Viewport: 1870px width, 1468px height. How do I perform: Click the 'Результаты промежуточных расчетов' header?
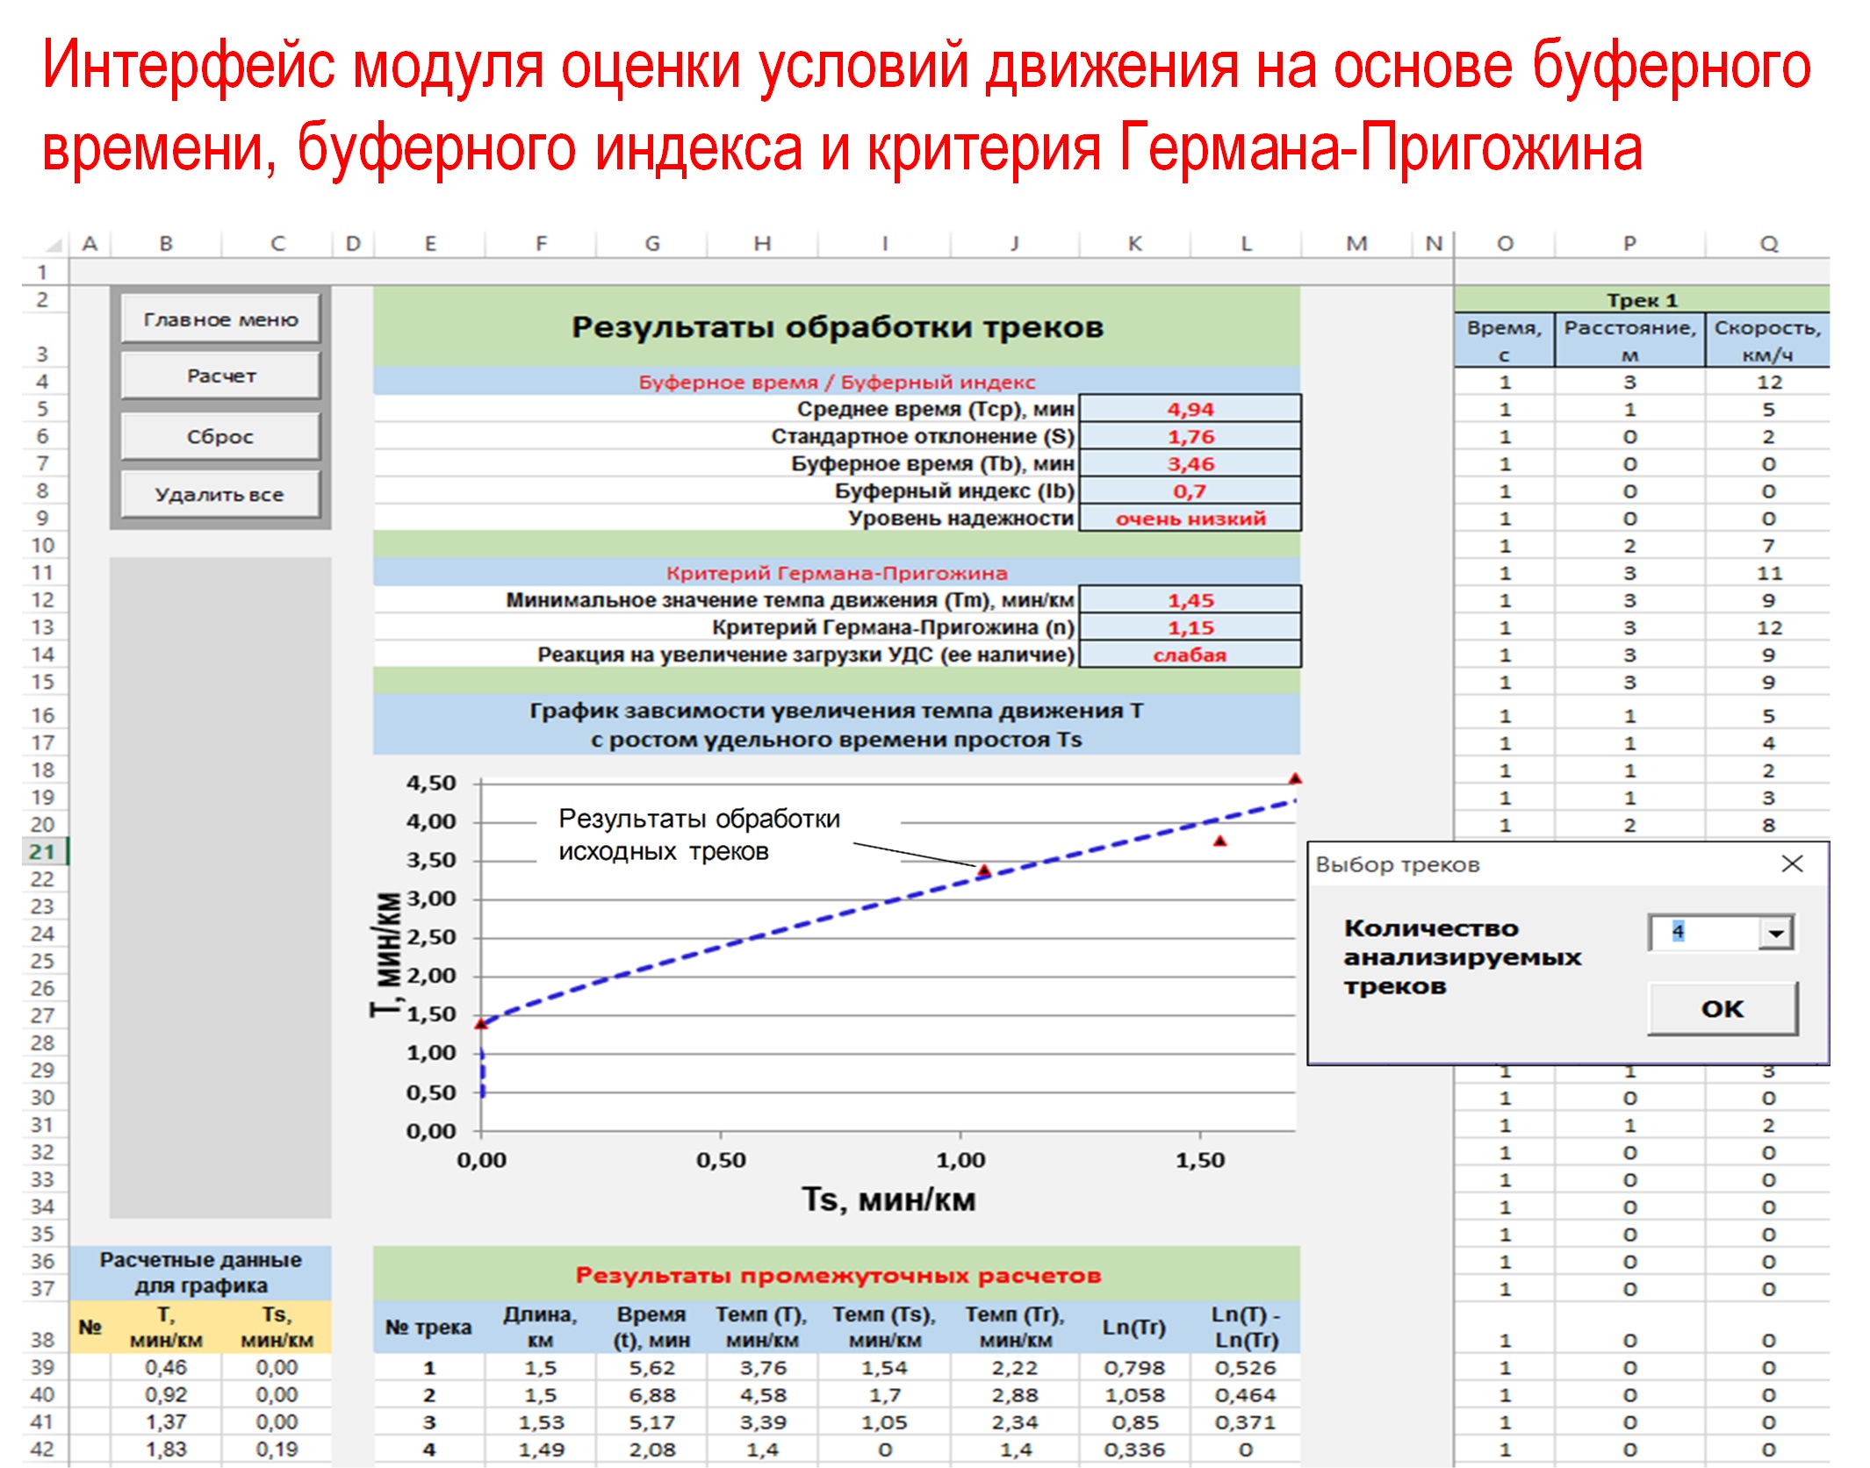point(838,1275)
